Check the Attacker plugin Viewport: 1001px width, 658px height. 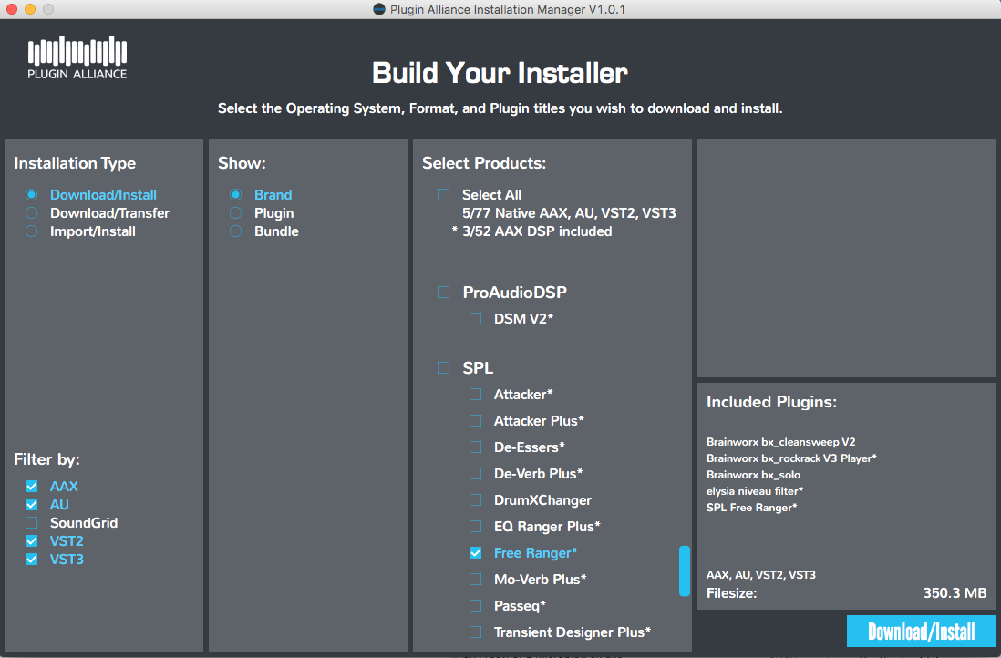[476, 395]
